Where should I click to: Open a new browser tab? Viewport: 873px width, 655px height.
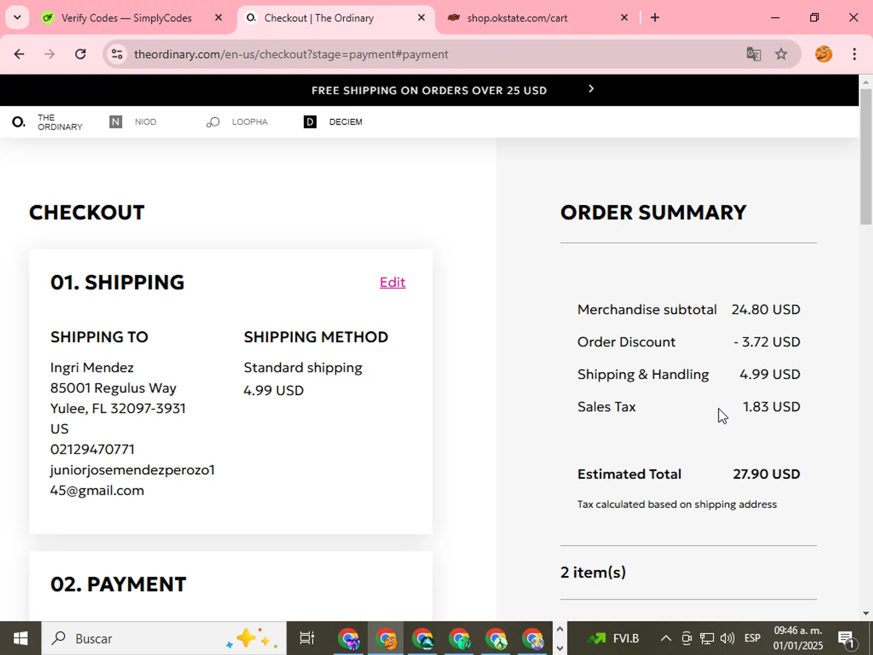(x=655, y=17)
